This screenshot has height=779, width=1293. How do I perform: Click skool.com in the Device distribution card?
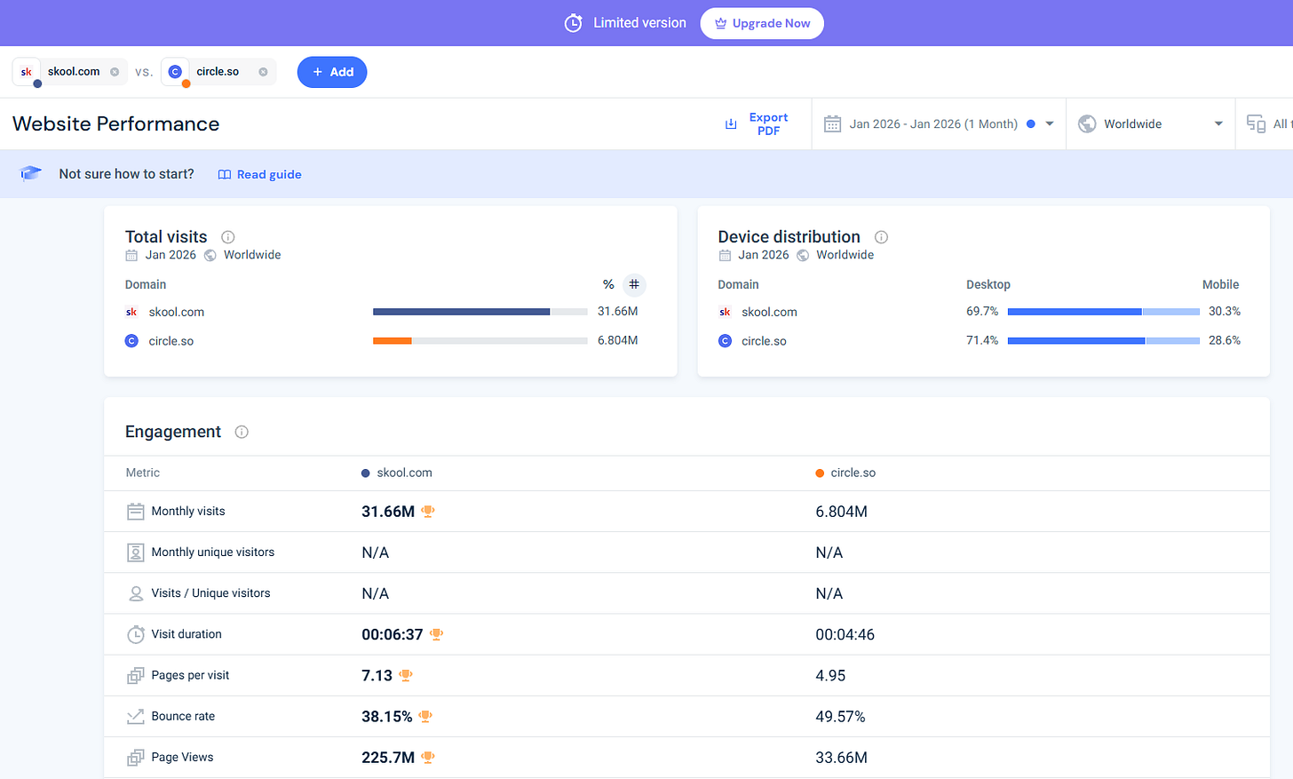[x=769, y=313]
